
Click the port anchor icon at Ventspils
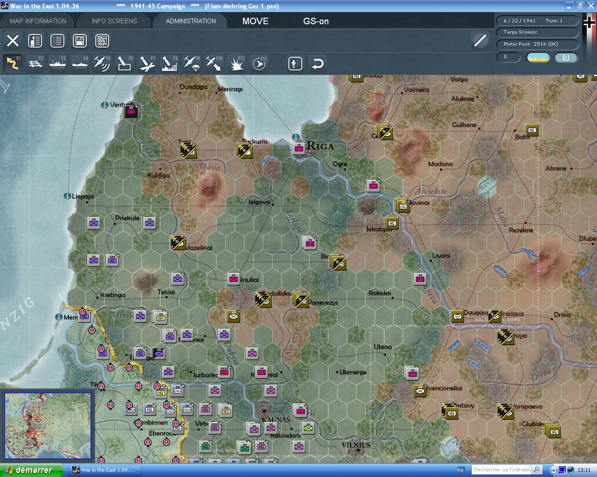pos(104,105)
